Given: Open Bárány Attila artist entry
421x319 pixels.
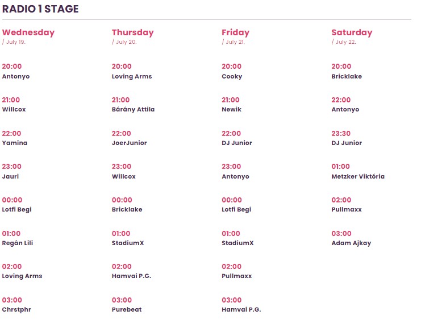Looking at the screenshot, I should coord(133,109).
